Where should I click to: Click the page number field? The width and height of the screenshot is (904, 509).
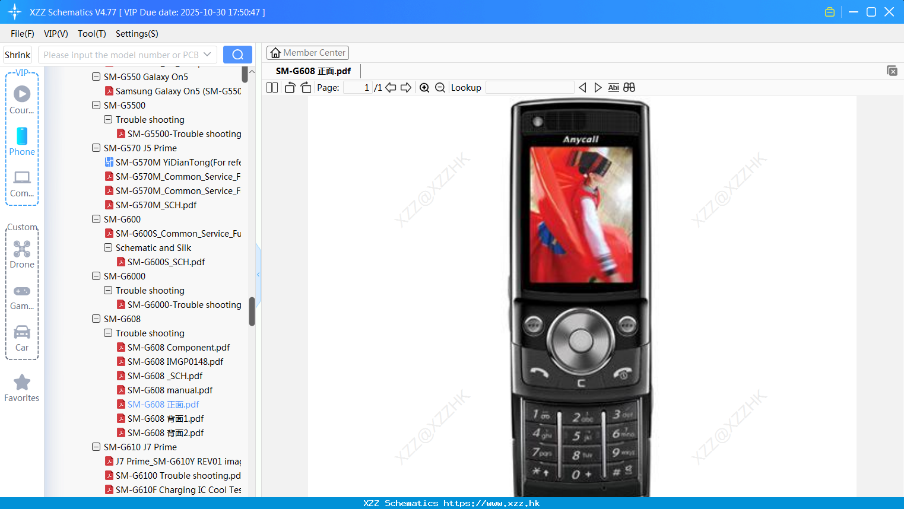click(358, 87)
